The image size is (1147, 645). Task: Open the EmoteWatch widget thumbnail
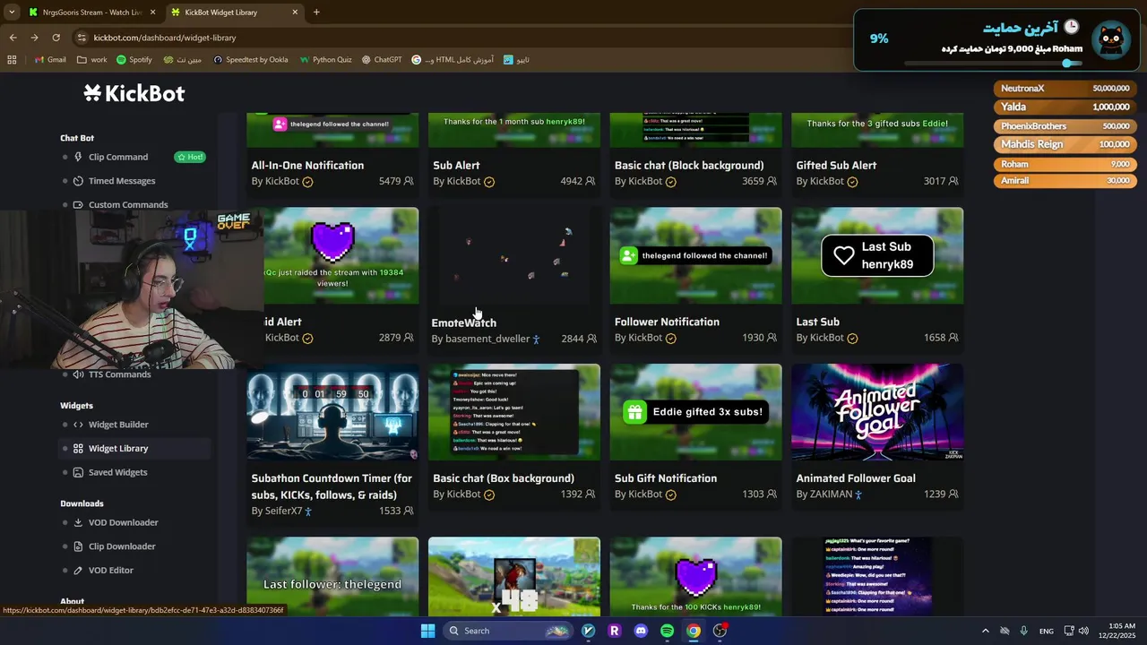(x=514, y=256)
